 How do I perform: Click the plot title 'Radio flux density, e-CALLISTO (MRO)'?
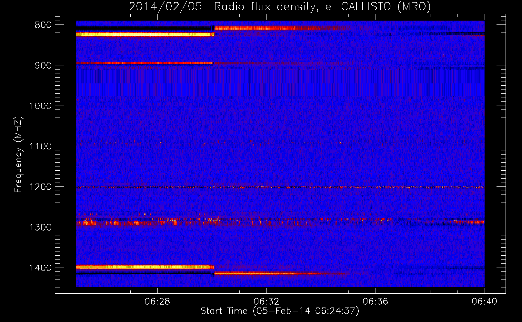click(x=322, y=6)
